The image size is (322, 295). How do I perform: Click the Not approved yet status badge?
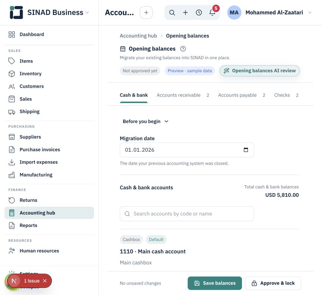tap(140, 71)
